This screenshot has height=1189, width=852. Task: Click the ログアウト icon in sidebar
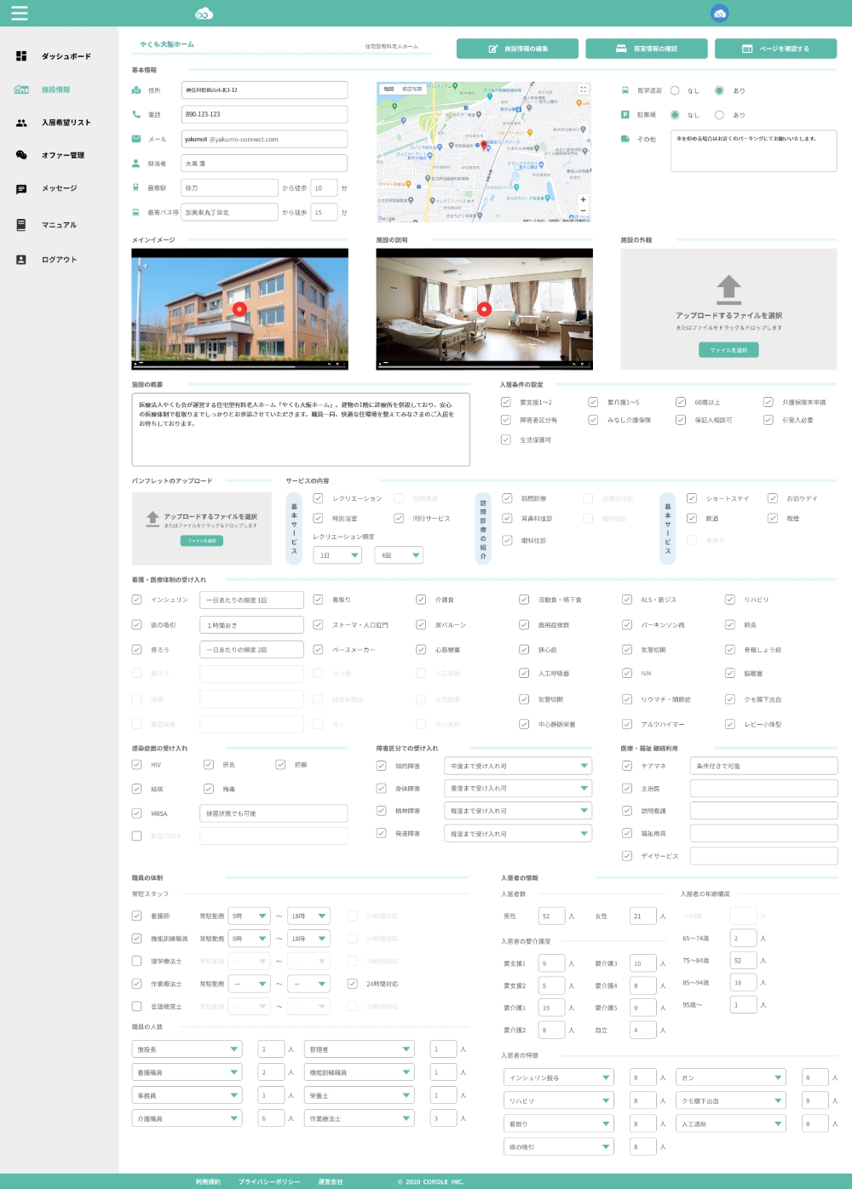click(x=21, y=260)
